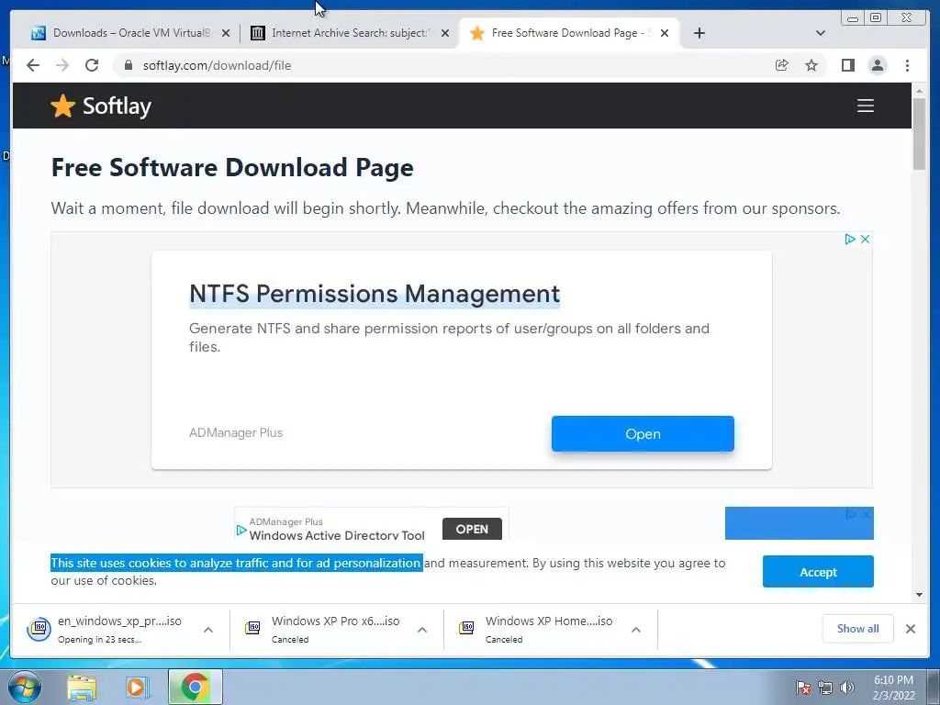Open the network tray icon

[825, 688]
